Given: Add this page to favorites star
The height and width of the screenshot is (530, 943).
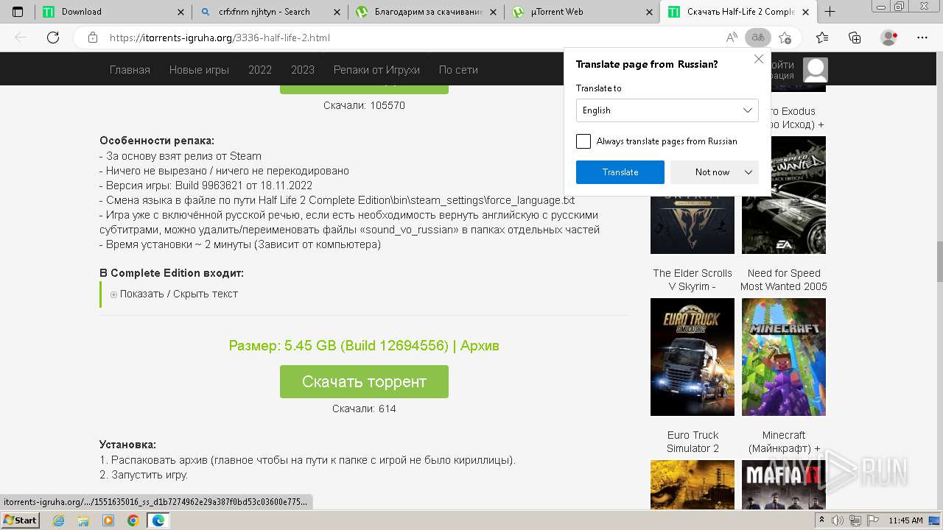Looking at the screenshot, I should pos(785,38).
